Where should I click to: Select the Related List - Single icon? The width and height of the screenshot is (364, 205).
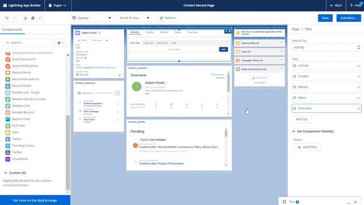pos(7,92)
